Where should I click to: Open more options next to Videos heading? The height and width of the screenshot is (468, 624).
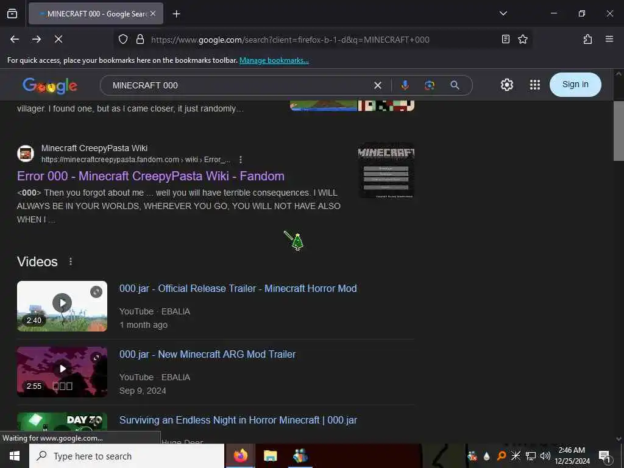[x=71, y=261]
